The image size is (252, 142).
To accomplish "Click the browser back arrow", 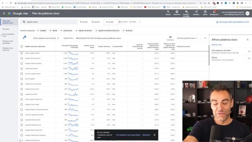I will pos(3,3).
